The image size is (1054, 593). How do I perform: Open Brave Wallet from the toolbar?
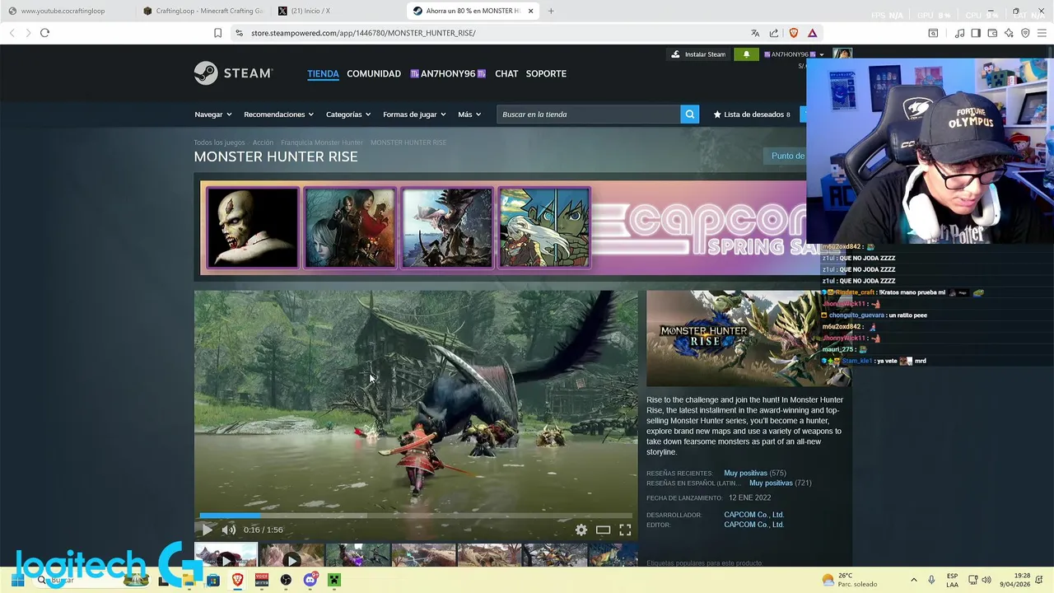click(992, 33)
